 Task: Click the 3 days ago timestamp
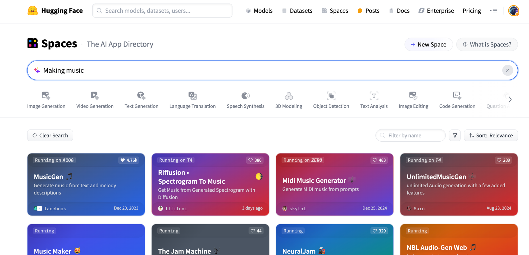point(252,208)
